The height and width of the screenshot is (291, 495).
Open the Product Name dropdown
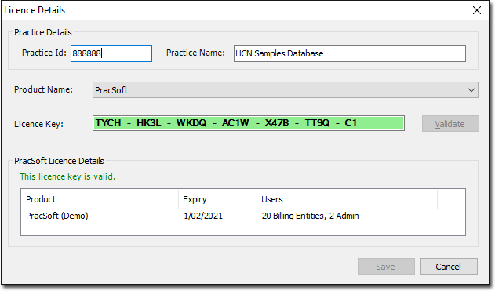click(x=286, y=90)
